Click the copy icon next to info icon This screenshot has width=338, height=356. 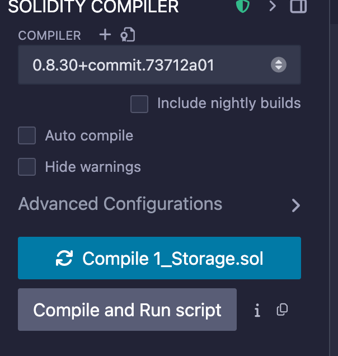tap(283, 310)
